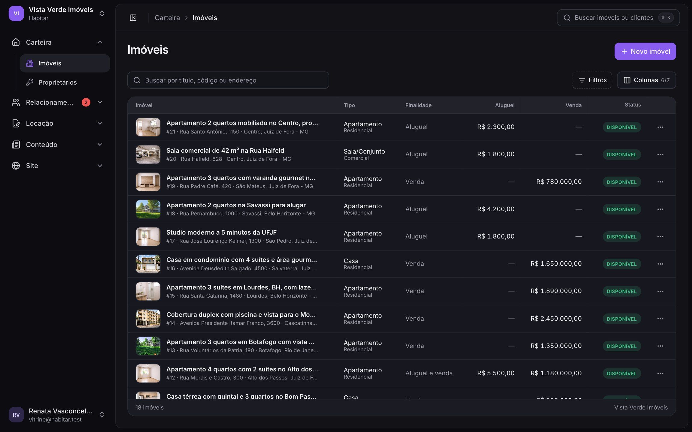Click thumbnail of Cobertura duplex com piscina
The height and width of the screenshot is (432, 692).
coord(148,319)
